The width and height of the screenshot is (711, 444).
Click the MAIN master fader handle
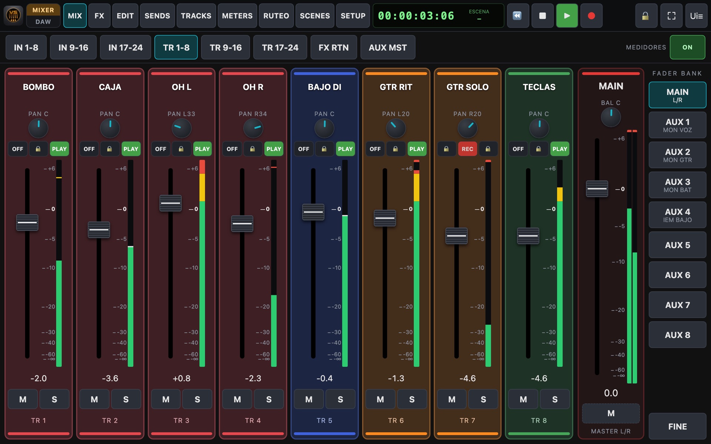tap(597, 189)
